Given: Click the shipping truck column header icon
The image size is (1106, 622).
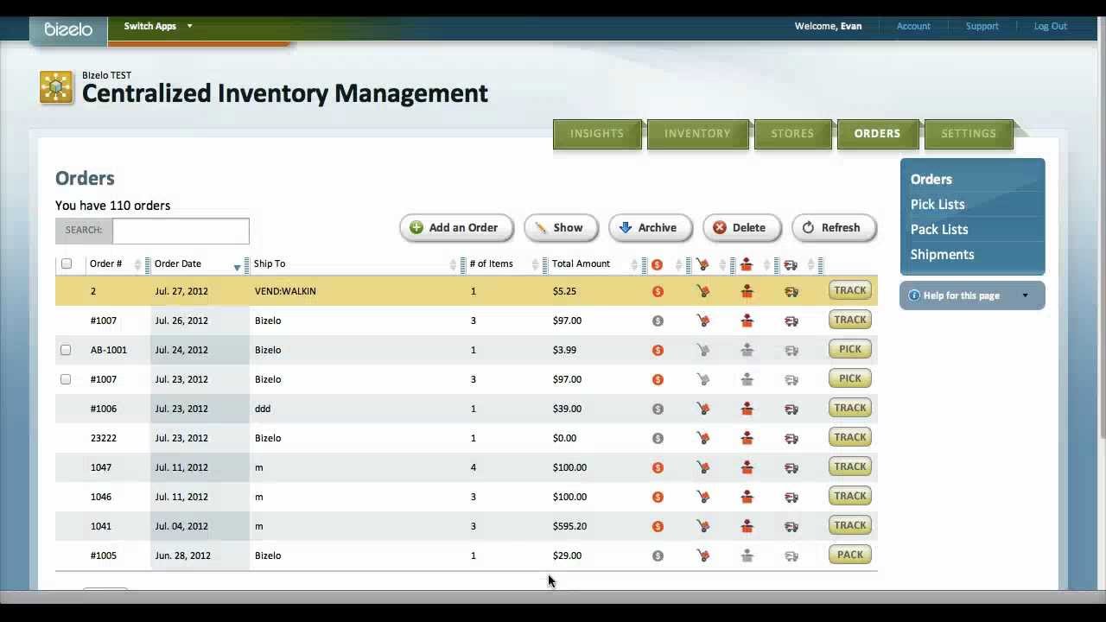Looking at the screenshot, I should pos(791,265).
